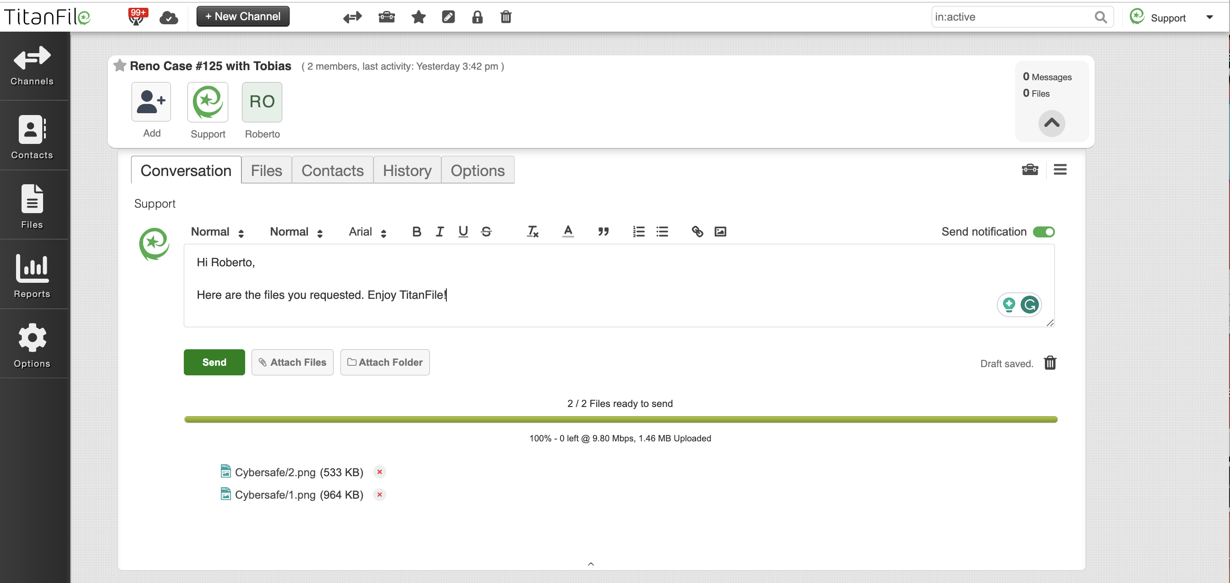Open the toolbox icon in the top toolbar

pyautogui.click(x=386, y=16)
